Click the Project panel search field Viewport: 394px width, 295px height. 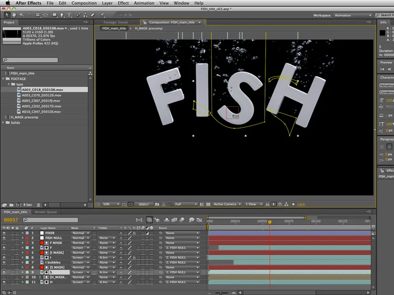[30, 60]
